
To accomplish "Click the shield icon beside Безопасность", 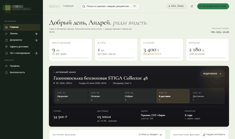I will (x=6, y=73).
